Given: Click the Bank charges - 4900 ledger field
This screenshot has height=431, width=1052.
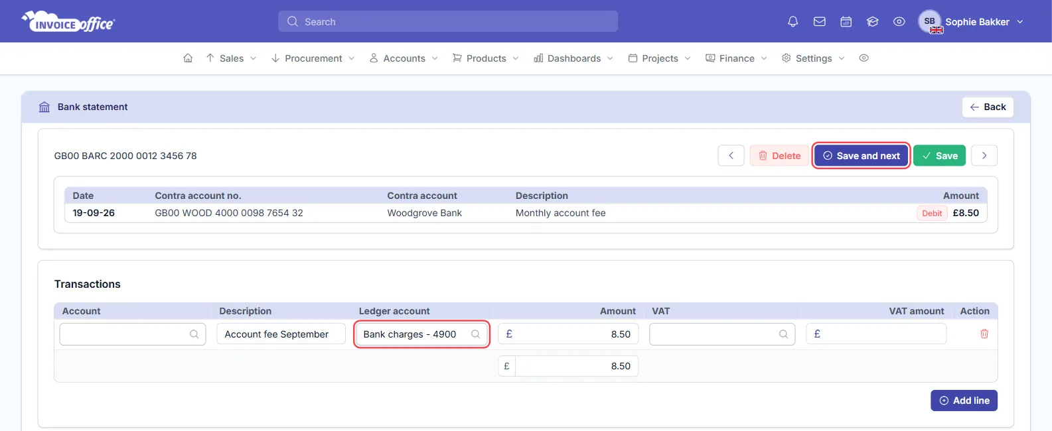Looking at the screenshot, I should pyautogui.click(x=422, y=334).
